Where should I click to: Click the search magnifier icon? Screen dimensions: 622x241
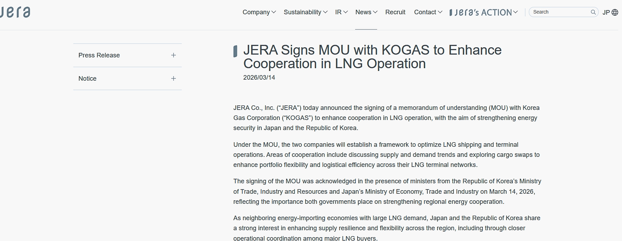[x=593, y=12]
